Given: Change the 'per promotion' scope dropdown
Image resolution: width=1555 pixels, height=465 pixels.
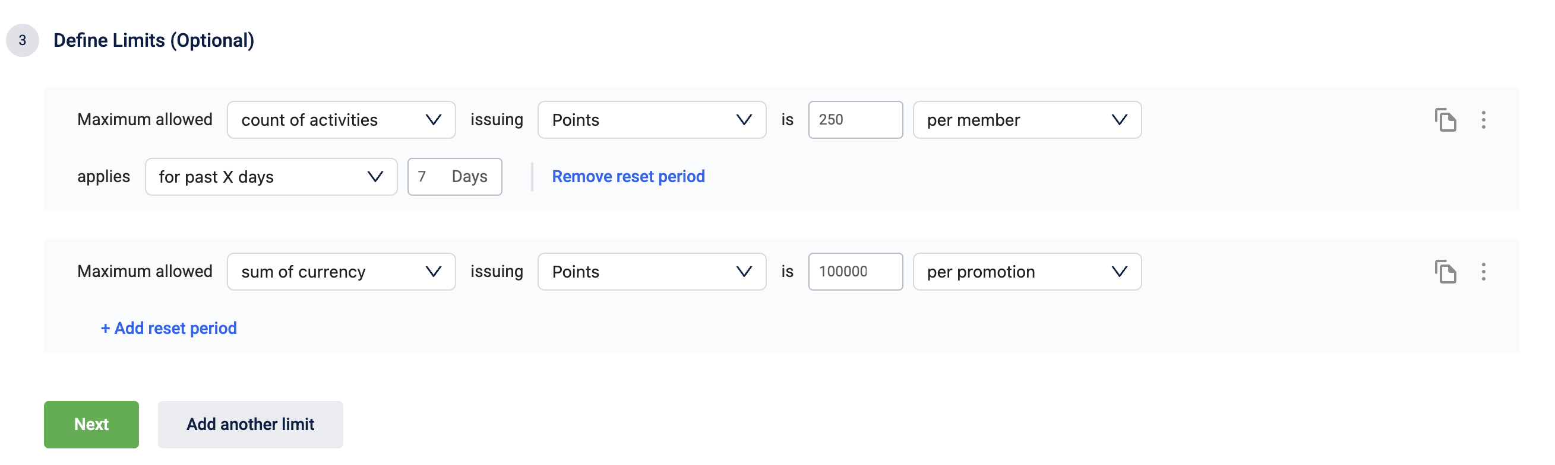Looking at the screenshot, I should pyautogui.click(x=1027, y=272).
